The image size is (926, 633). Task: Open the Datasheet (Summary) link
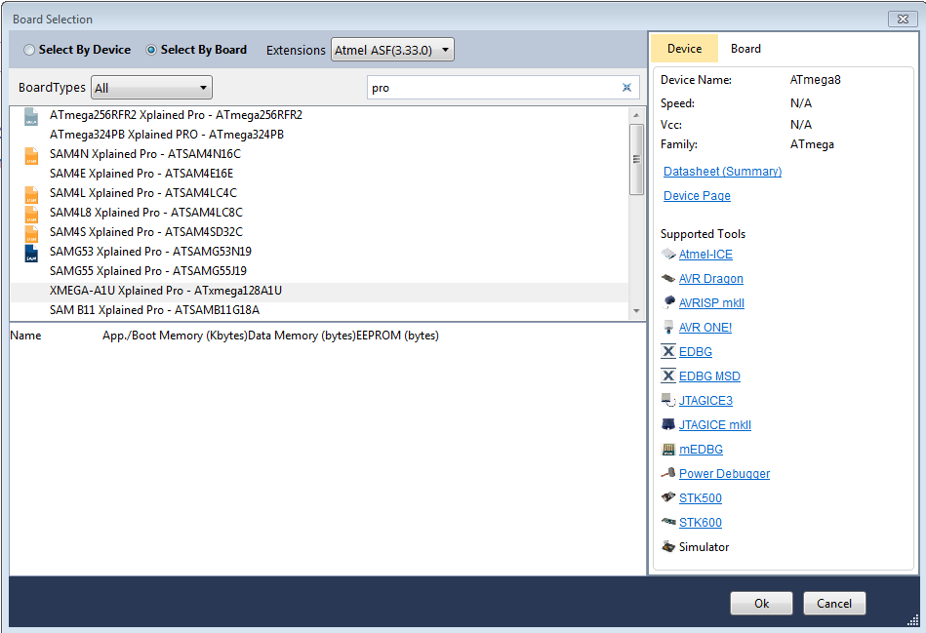pyautogui.click(x=722, y=172)
